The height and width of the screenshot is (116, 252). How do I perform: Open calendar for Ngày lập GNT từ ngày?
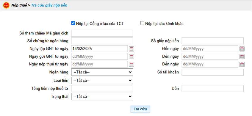click(132, 49)
